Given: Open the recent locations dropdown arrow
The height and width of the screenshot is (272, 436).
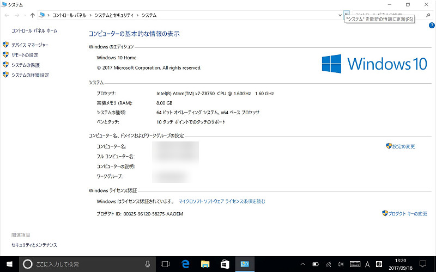Looking at the screenshot, I should click(x=25, y=15).
